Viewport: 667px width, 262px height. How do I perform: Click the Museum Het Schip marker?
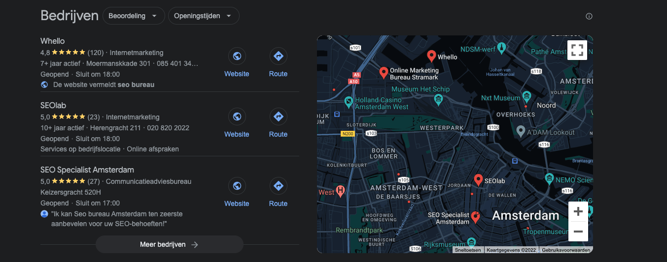(x=438, y=100)
